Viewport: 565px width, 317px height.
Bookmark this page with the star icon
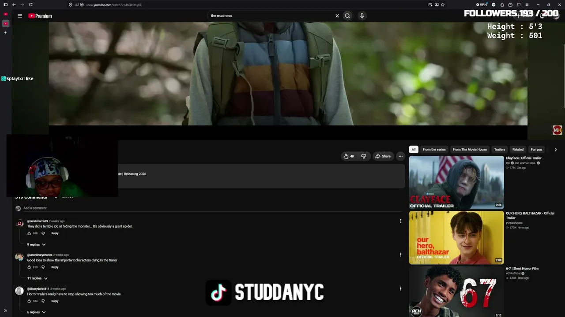point(443,5)
